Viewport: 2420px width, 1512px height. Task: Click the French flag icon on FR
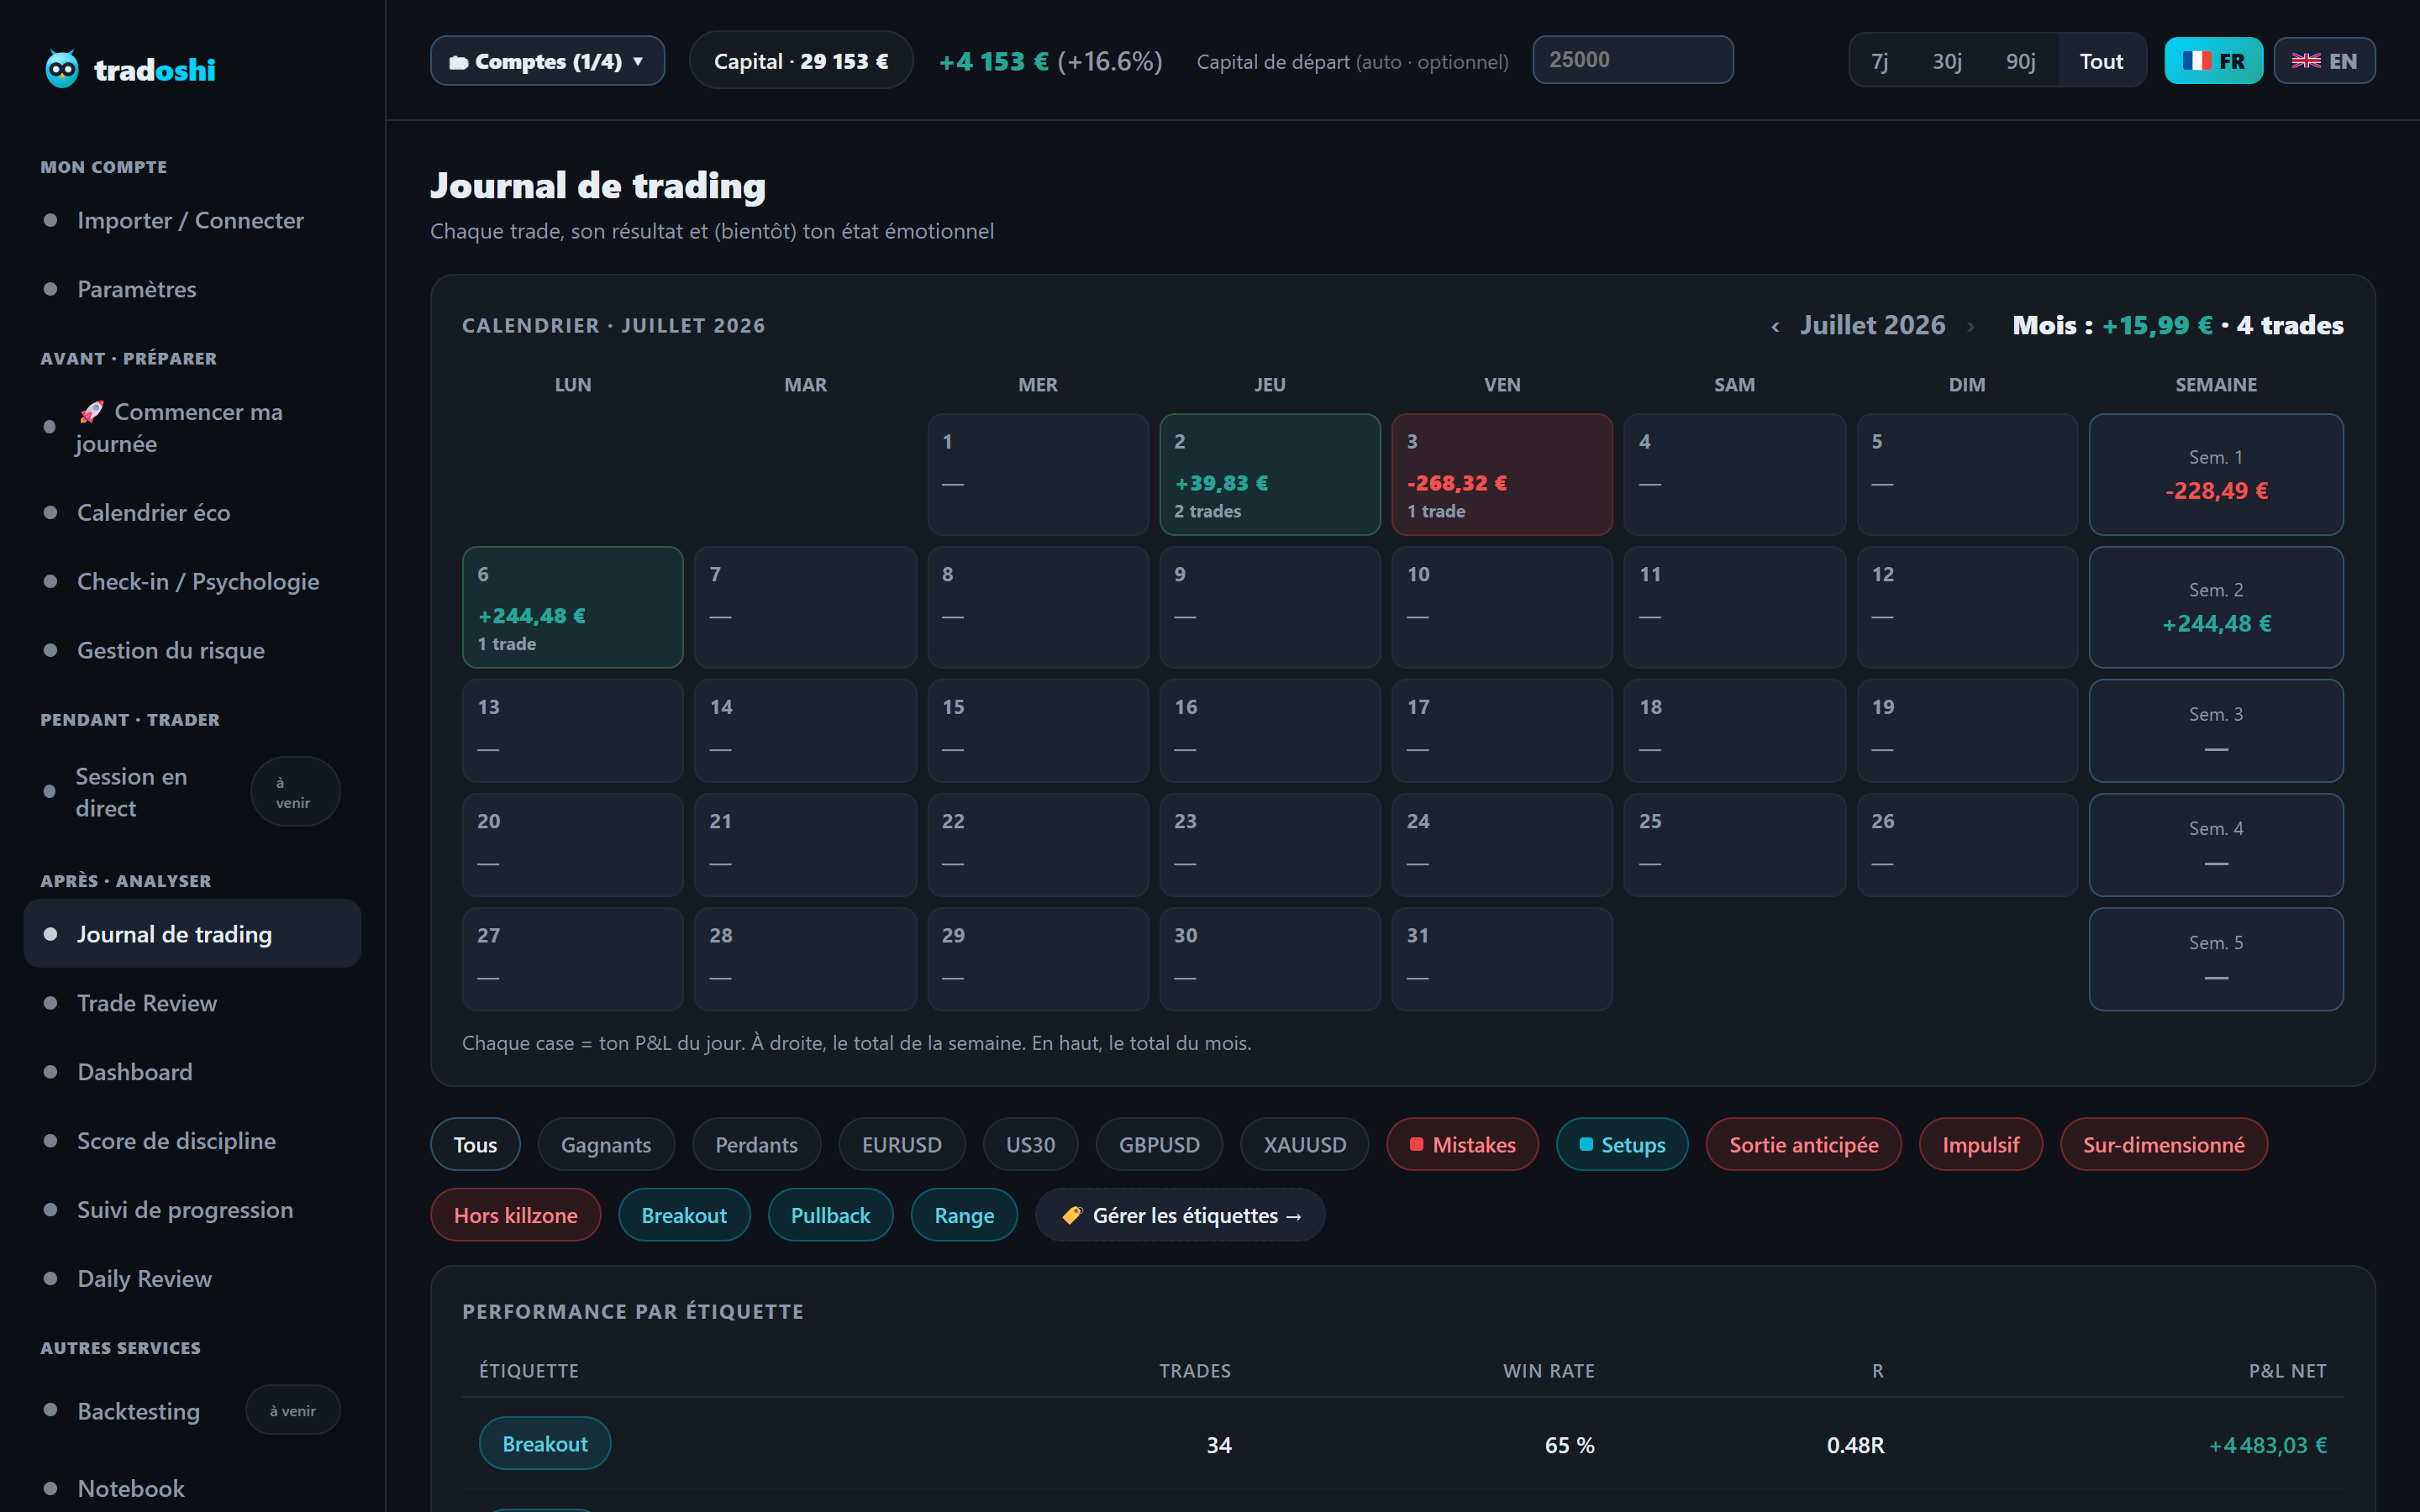(x=2196, y=61)
